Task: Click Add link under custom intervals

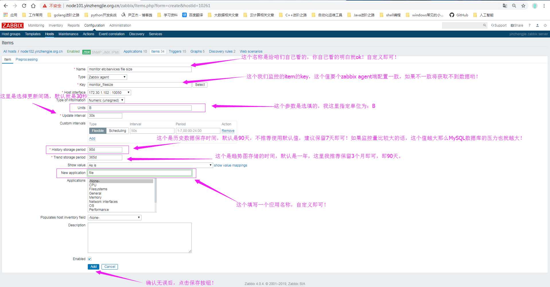Action: pos(92,138)
